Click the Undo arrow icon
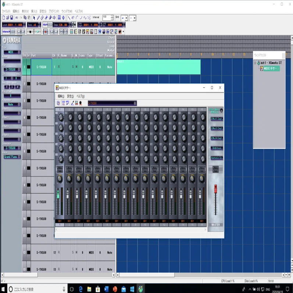 tap(17, 18)
